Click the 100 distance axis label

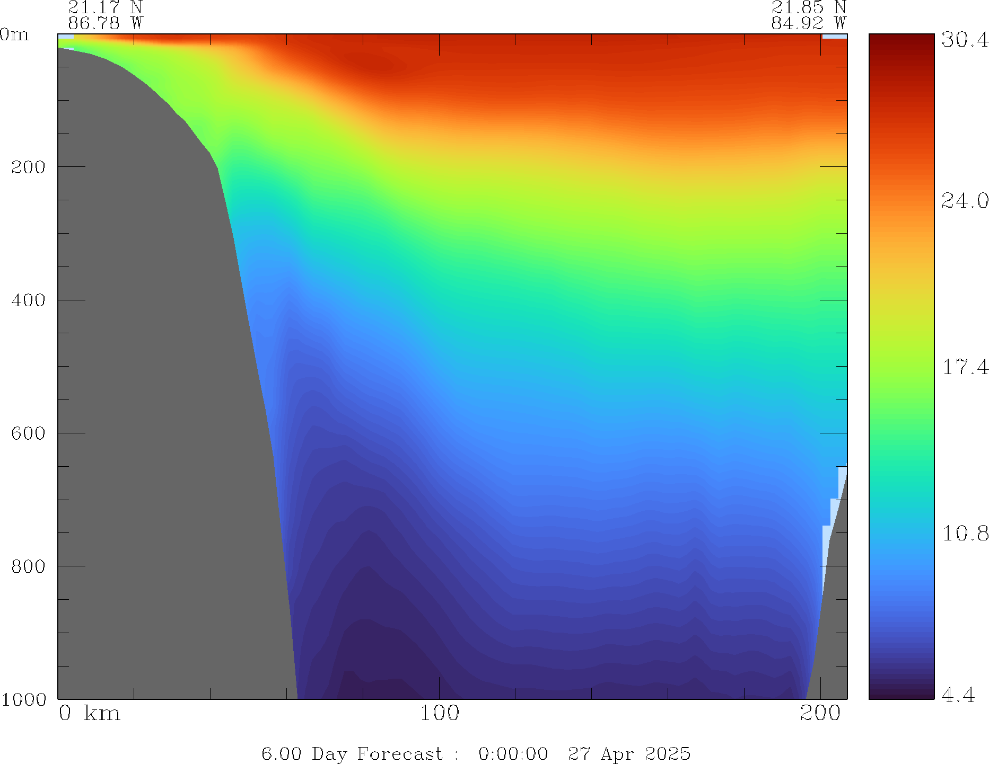[x=440, y=713]
